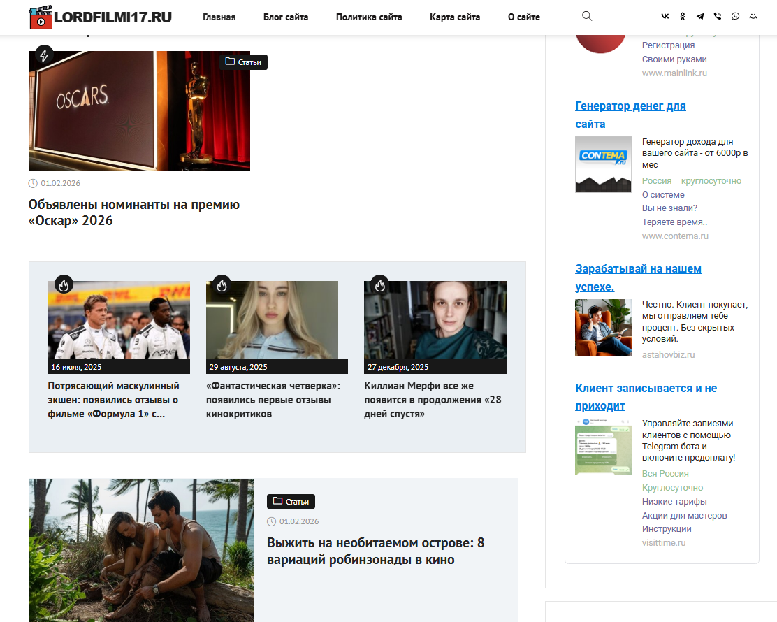Click Инструкции ad sublink
The height and width of the screenshot is (622, 777).
tap(667, 529)
